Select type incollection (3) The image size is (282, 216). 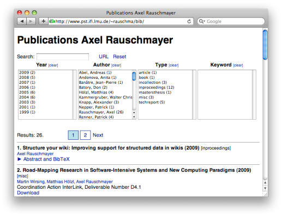(153, 82)
